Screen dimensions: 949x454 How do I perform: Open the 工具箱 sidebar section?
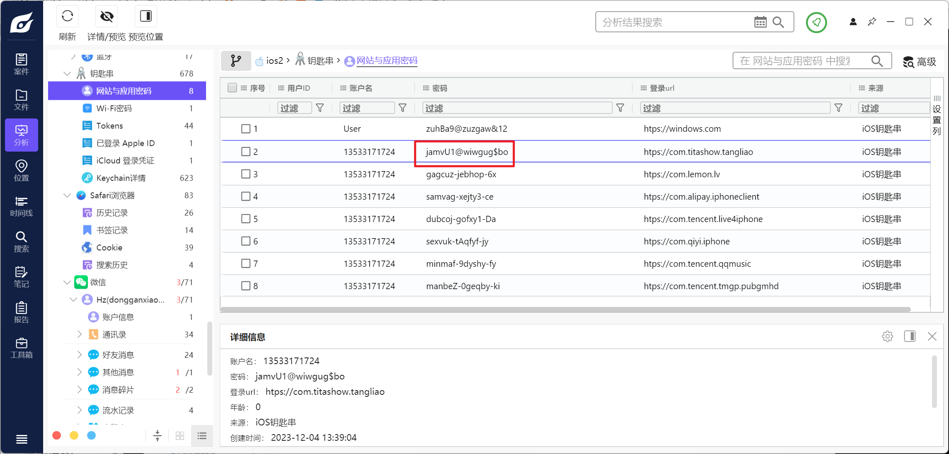click(21, 348)
